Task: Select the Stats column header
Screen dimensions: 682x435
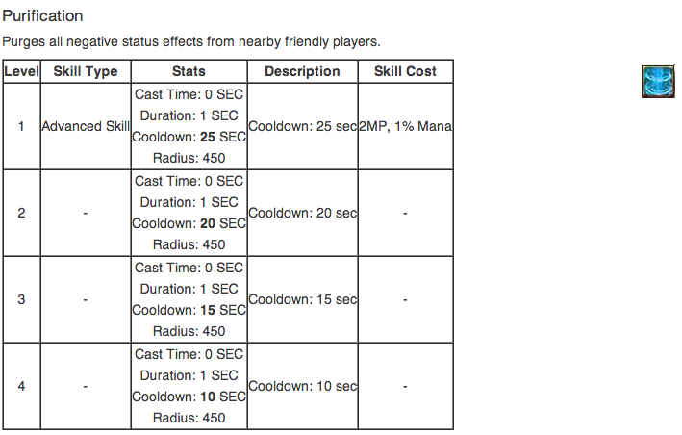Action: point(189,71)
